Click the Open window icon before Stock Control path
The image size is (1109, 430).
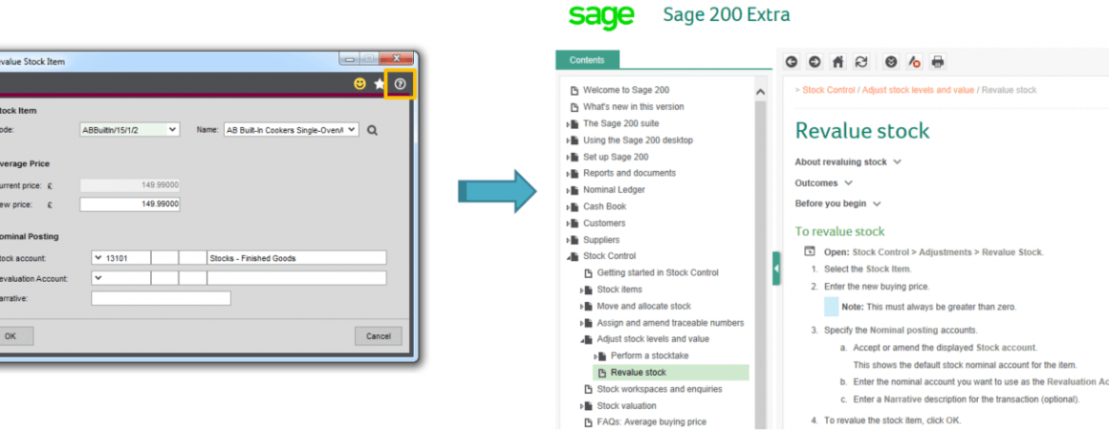(810, 251)
